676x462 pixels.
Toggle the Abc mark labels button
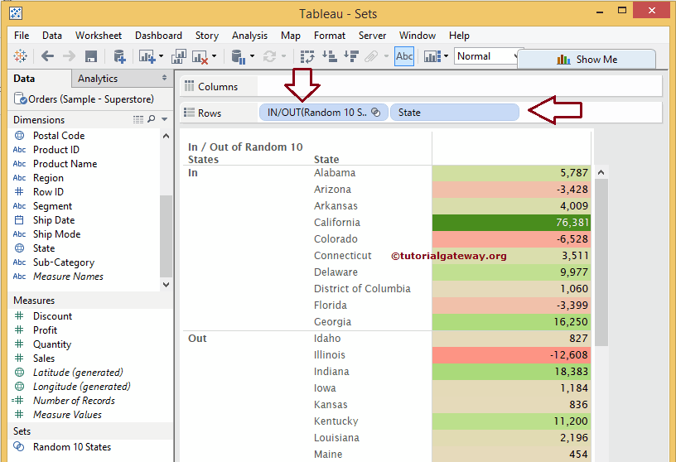coord(404,56)
